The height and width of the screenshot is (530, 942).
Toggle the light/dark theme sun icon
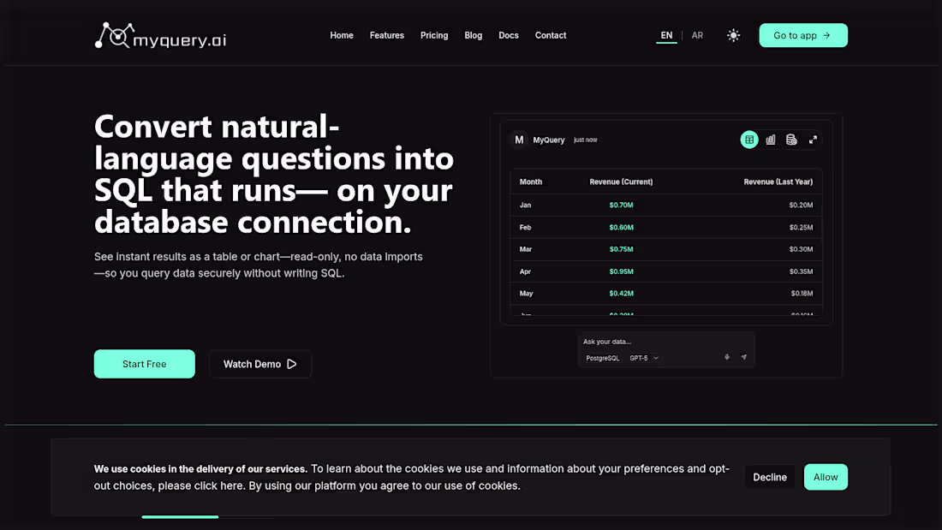pos(733,35)
